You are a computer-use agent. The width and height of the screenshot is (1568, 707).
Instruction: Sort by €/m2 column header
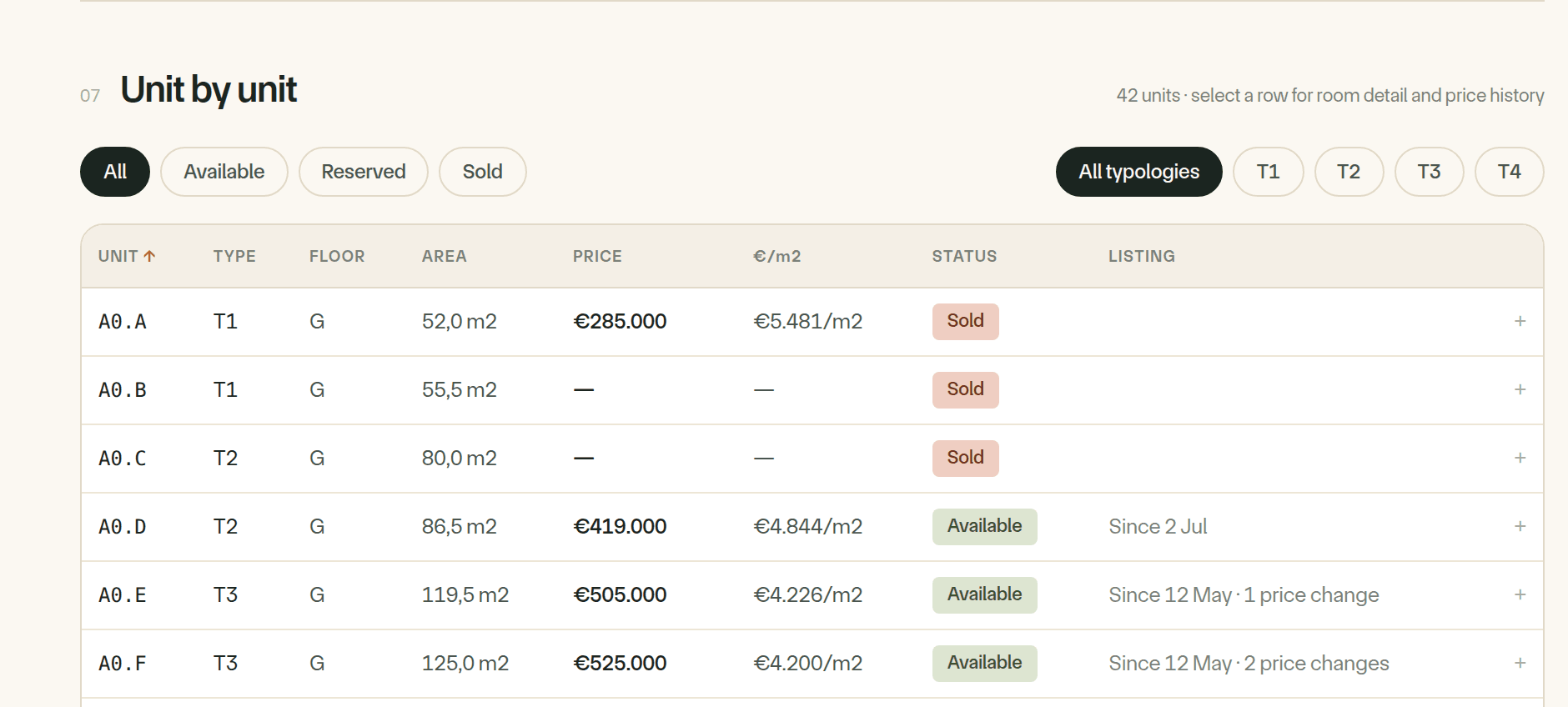776,256
